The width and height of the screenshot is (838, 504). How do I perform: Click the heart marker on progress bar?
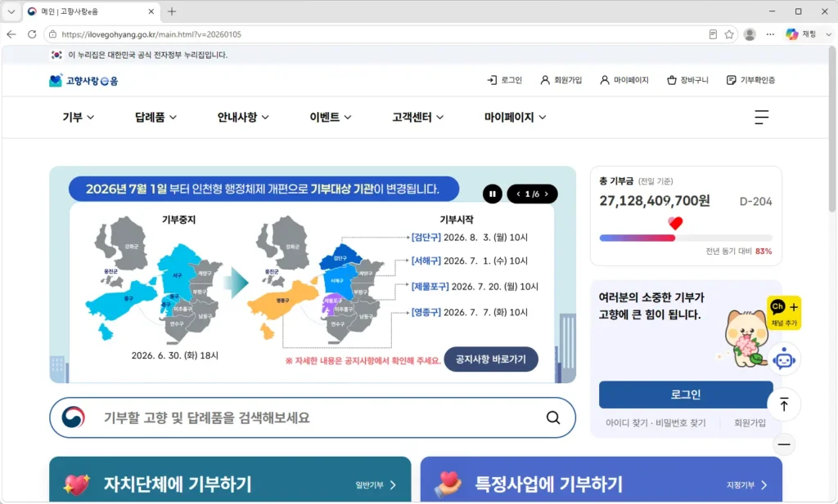click(x=675, y=223)
